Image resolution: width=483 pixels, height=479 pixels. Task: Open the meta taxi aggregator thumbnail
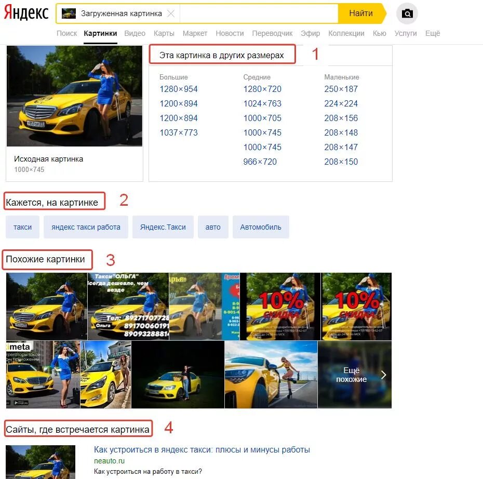[43, 375]
